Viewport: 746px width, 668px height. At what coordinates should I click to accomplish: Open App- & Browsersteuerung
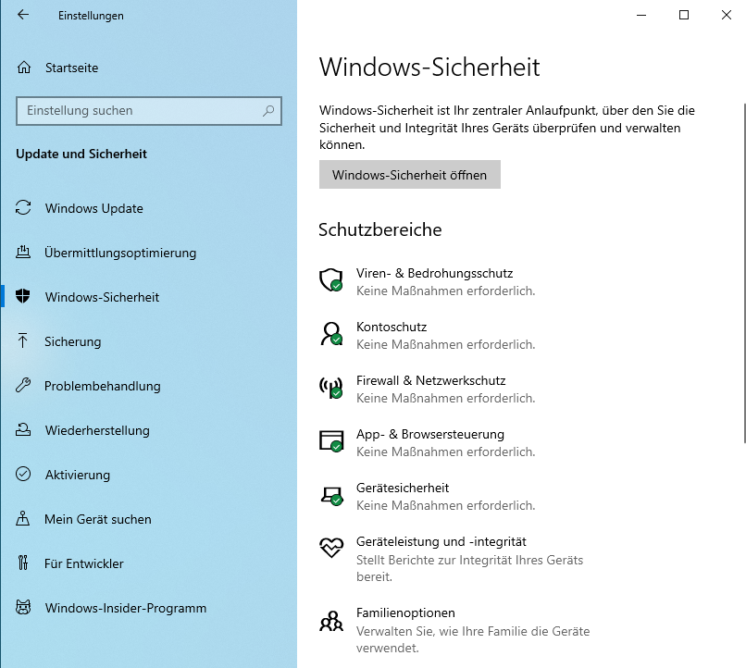[x=430, y=434]
